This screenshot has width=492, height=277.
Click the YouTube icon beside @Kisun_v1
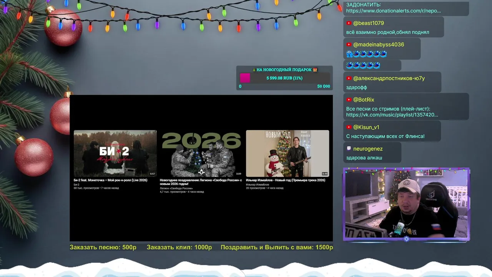[x=349, y=127]
